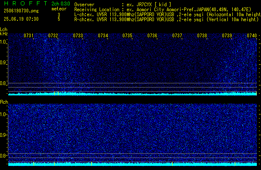
Task: Click Lch yellow meteor marker at 0740
Action: click(x=256, y=93)
